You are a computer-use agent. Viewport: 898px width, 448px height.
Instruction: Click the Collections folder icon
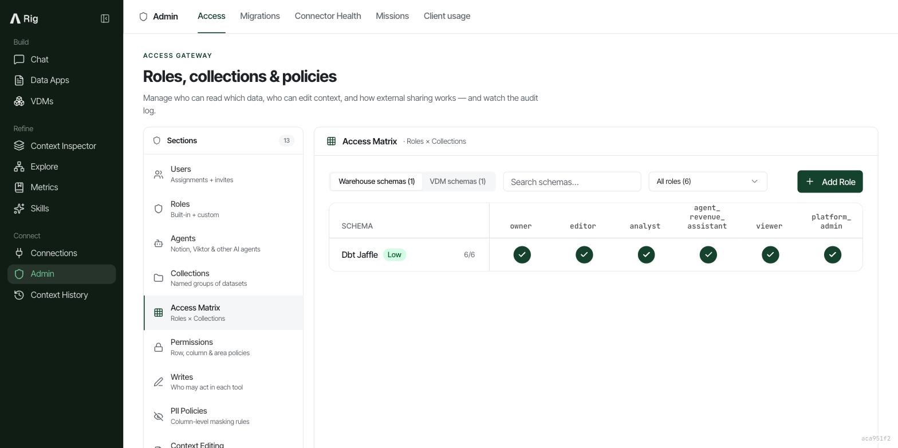click(159, 278)
